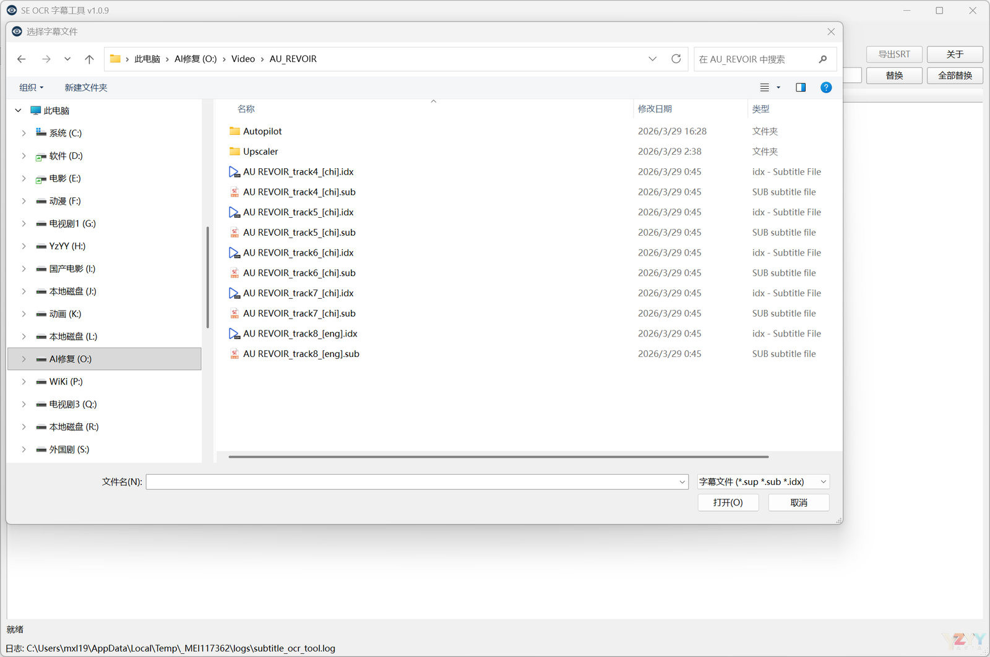
Task: Expand the 动漫 (F:) drive node
Action: pos(24,201)
